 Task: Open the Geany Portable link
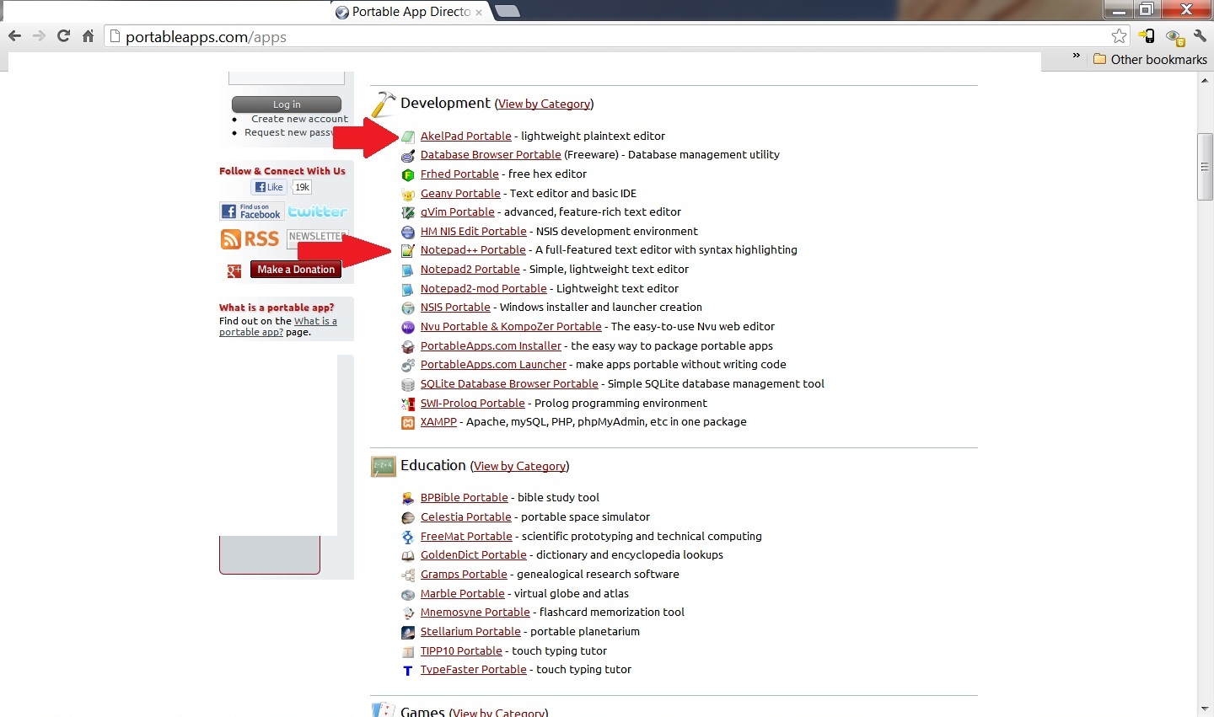tap(460, 194)
